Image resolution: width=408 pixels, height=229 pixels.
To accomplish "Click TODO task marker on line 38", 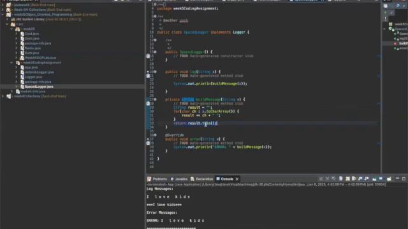I will (148, 143).
